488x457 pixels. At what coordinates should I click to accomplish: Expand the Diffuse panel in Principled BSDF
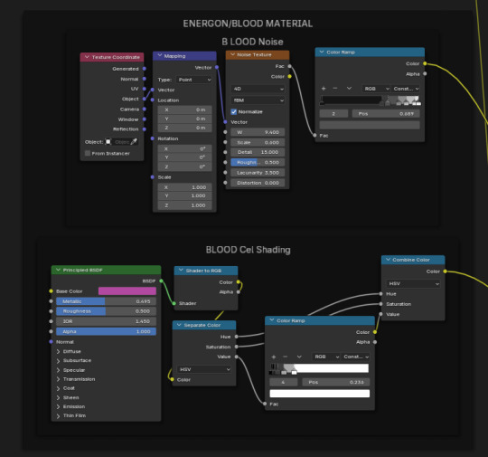click(58, 351)
